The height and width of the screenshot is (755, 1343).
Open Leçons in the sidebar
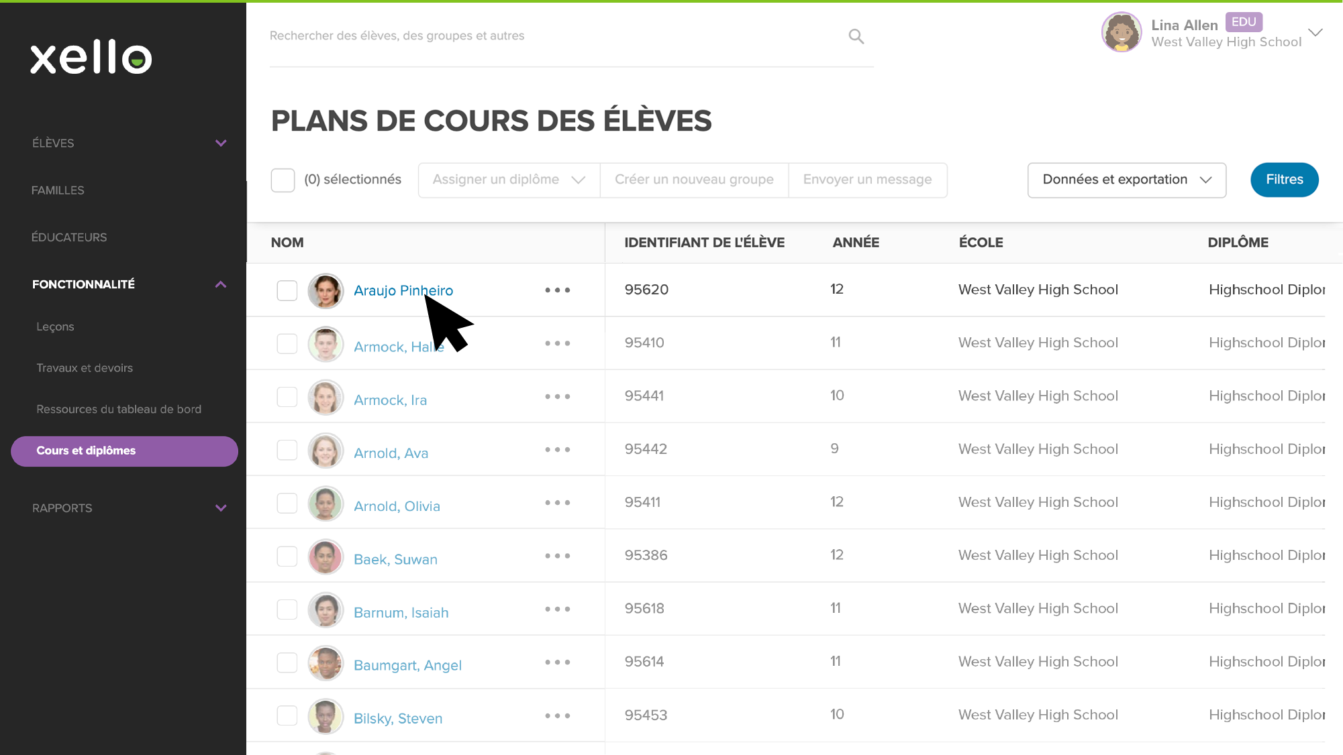55,327
